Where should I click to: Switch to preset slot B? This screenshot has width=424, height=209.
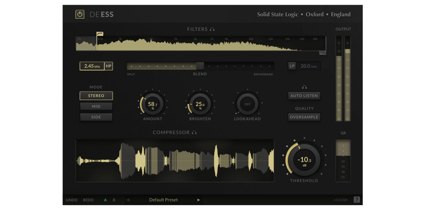[114, 200]
